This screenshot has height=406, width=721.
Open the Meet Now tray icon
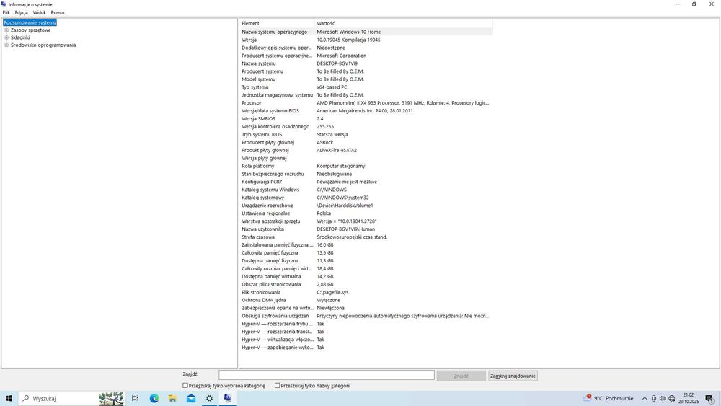[x=653, y=398]
